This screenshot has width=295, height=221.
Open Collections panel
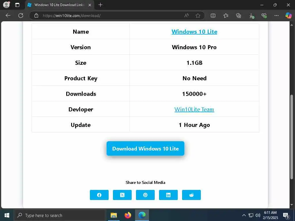238,16
